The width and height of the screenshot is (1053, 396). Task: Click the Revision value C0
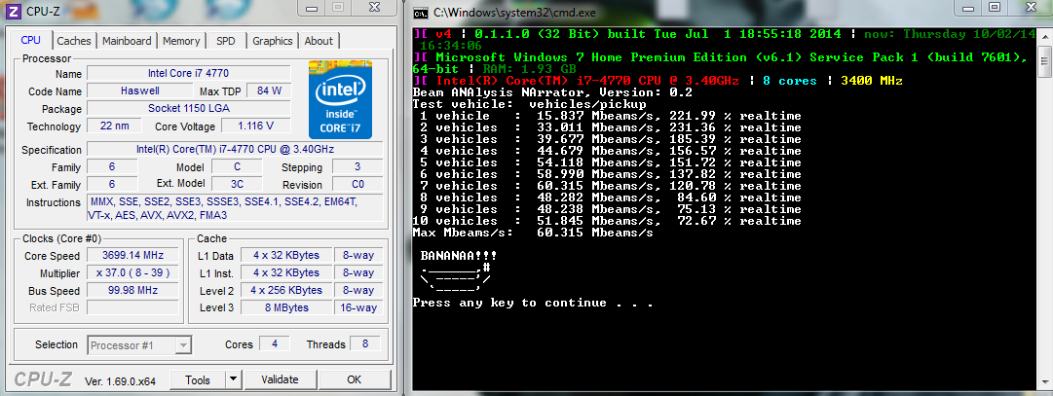pyautogui.click(x=357, y=185)
